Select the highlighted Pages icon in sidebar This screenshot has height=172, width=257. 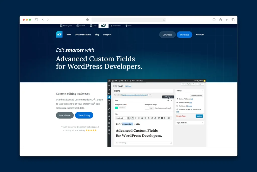[109, 97]
